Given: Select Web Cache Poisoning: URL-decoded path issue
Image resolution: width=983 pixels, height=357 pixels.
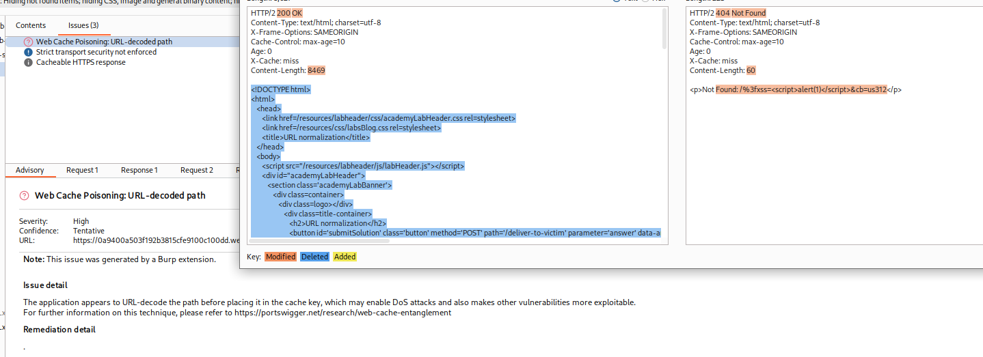Looking at the screenshot, I should coord(104,42).
